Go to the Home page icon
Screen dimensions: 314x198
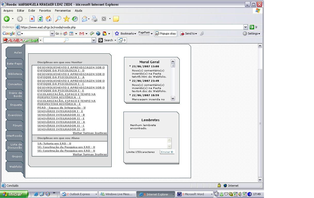(48, 19)
